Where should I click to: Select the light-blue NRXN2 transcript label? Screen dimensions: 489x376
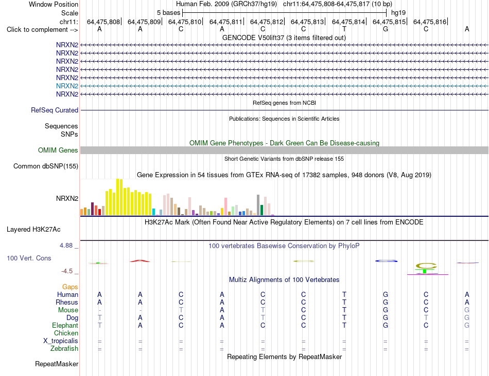[67, 86]
